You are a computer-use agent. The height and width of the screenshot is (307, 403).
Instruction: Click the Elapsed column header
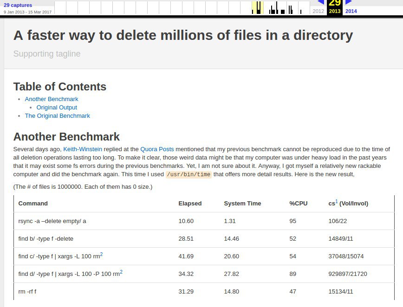[x=190, y=203]
